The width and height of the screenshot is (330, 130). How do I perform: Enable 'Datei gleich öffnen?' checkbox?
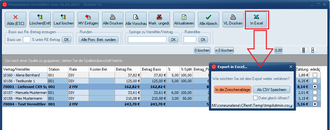256,98
